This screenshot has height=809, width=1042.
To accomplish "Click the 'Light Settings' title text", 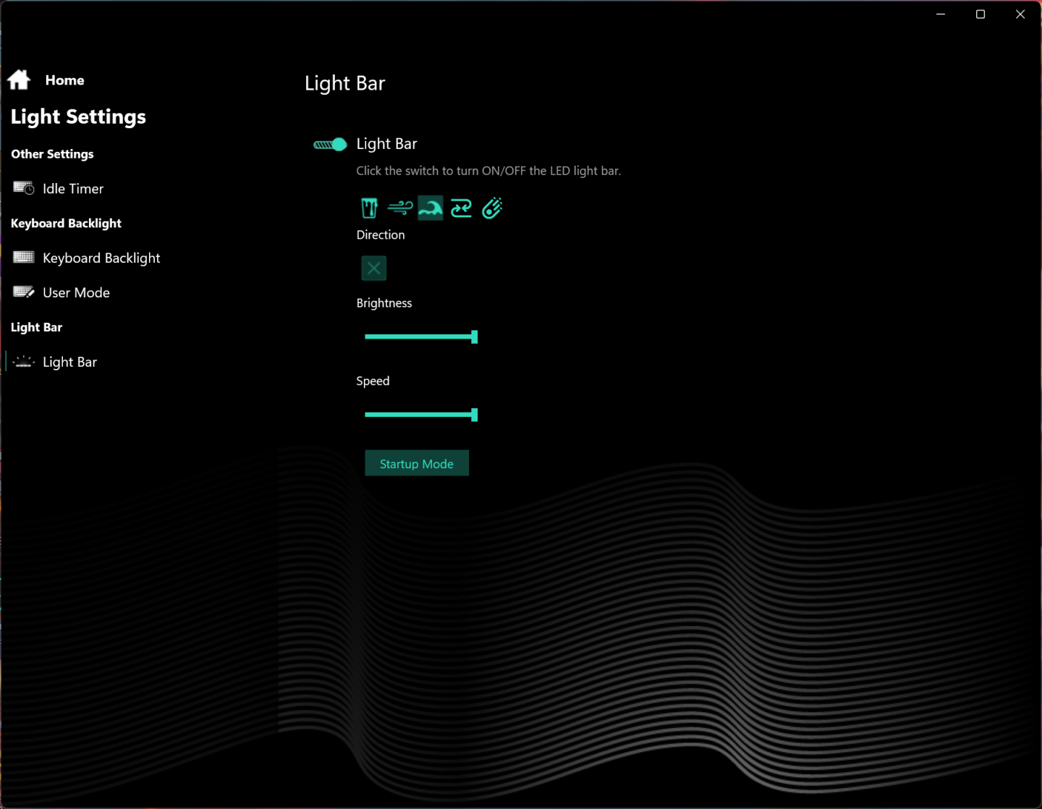I will pos(78,117).
